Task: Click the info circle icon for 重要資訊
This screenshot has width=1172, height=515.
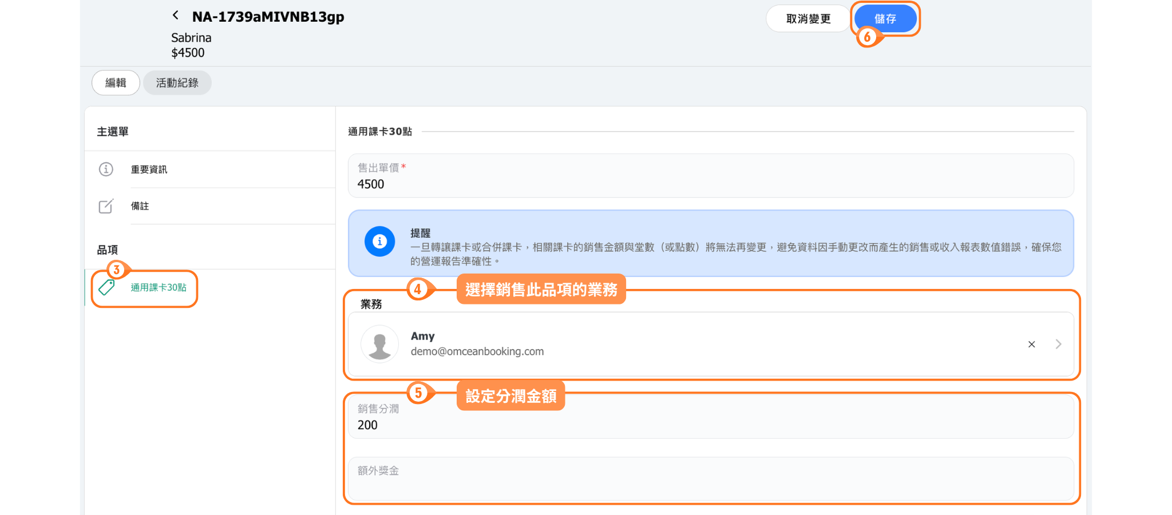Action: pos(106,169)
